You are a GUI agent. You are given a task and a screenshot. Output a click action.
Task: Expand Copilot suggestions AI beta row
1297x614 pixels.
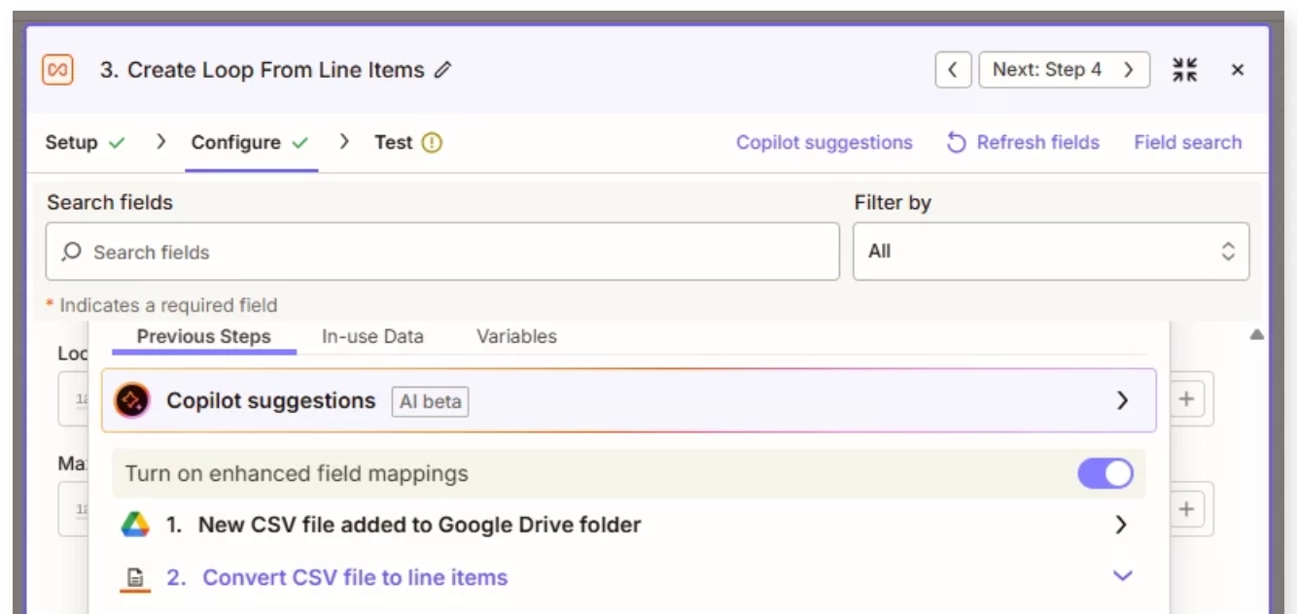[x=629, y=400]
